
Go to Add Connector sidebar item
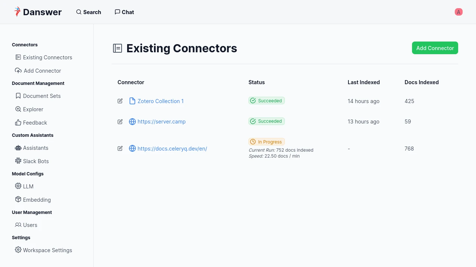click(x=38, y=70)
